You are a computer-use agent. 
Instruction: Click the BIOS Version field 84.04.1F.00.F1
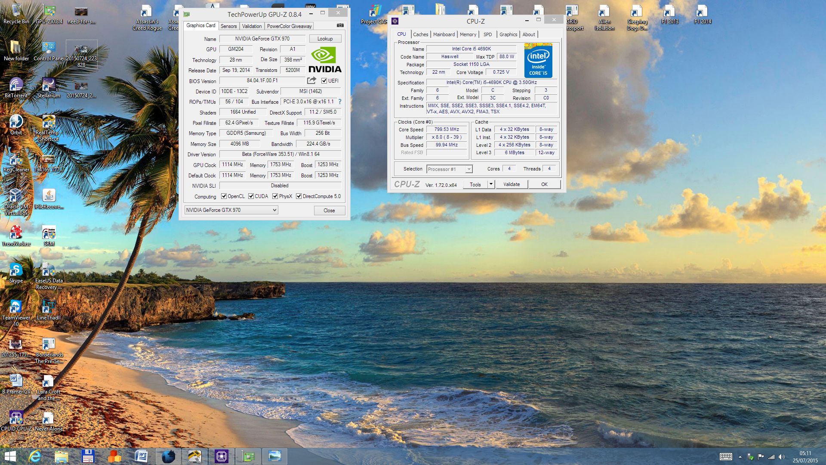[262, 81]
